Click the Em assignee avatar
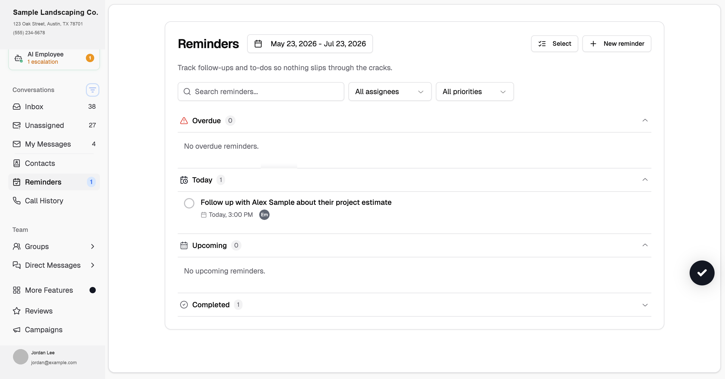This screenshot has width=725, height=379. [264, 214]
